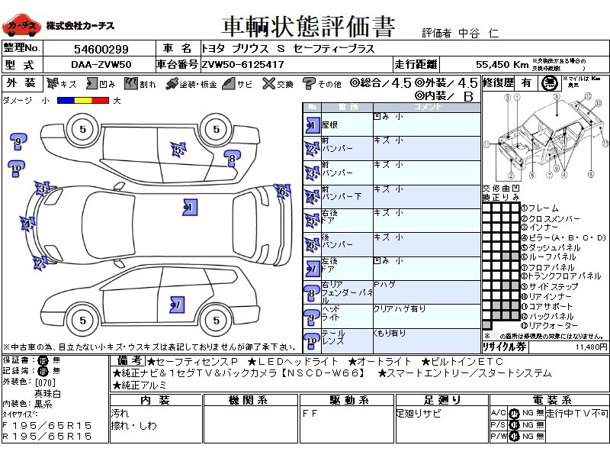Click the くもり有り tail lens comment
This screenshot has width=610, height=458.
point(390,333)
